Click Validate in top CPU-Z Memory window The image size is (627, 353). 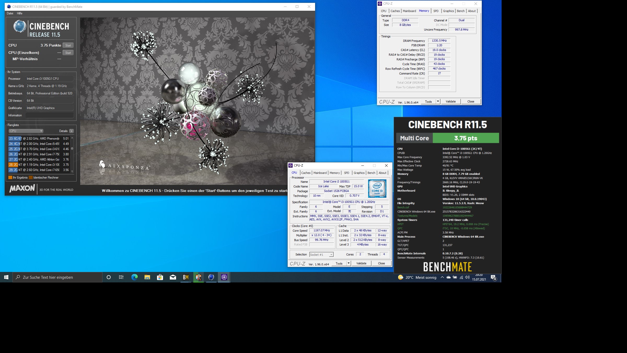click(x=450, y=101)
